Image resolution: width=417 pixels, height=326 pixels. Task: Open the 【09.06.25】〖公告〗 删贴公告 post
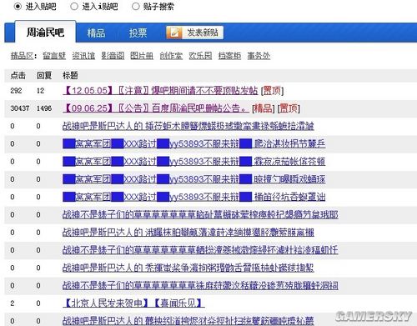click(156, 108)
